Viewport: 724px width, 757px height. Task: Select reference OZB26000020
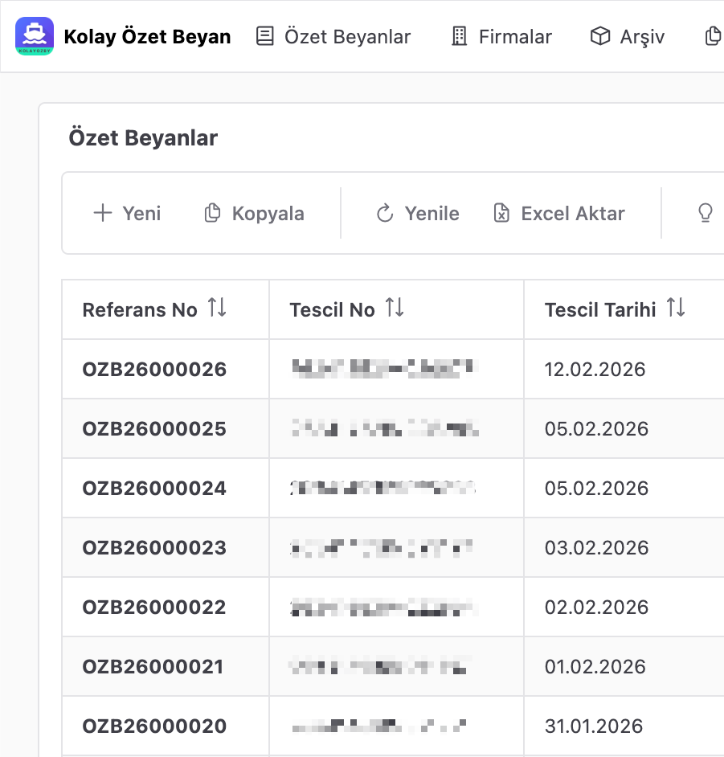154,726
